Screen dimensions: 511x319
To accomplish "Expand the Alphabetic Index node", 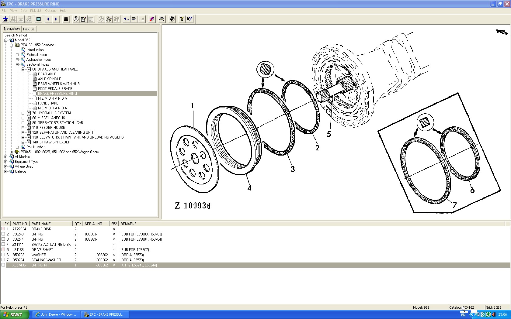I will (17, 60).
